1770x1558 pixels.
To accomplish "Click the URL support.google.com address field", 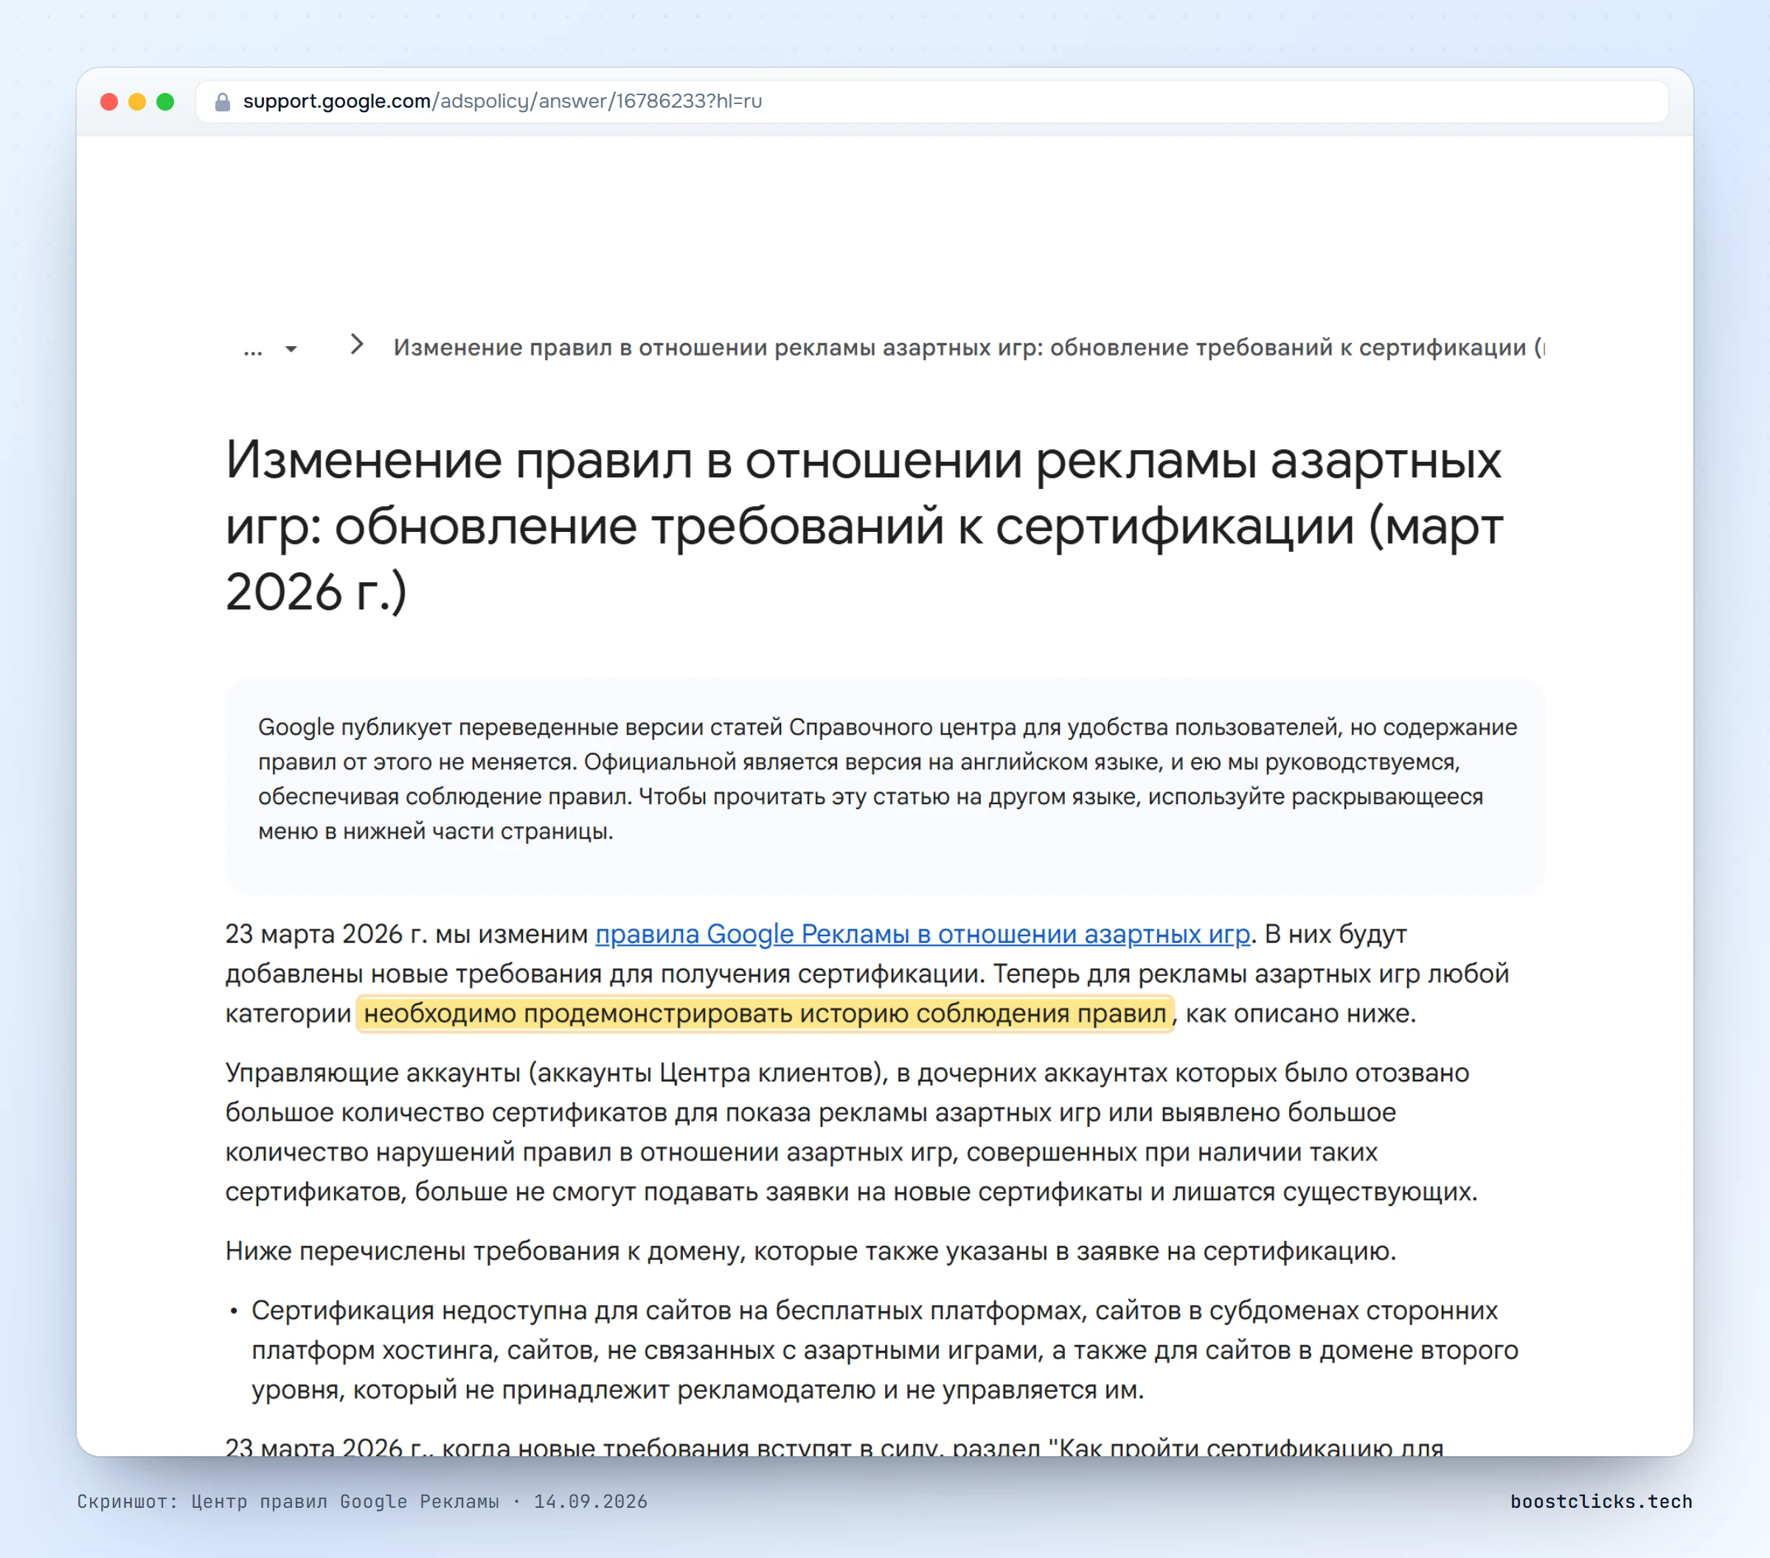I will point(931,101).
